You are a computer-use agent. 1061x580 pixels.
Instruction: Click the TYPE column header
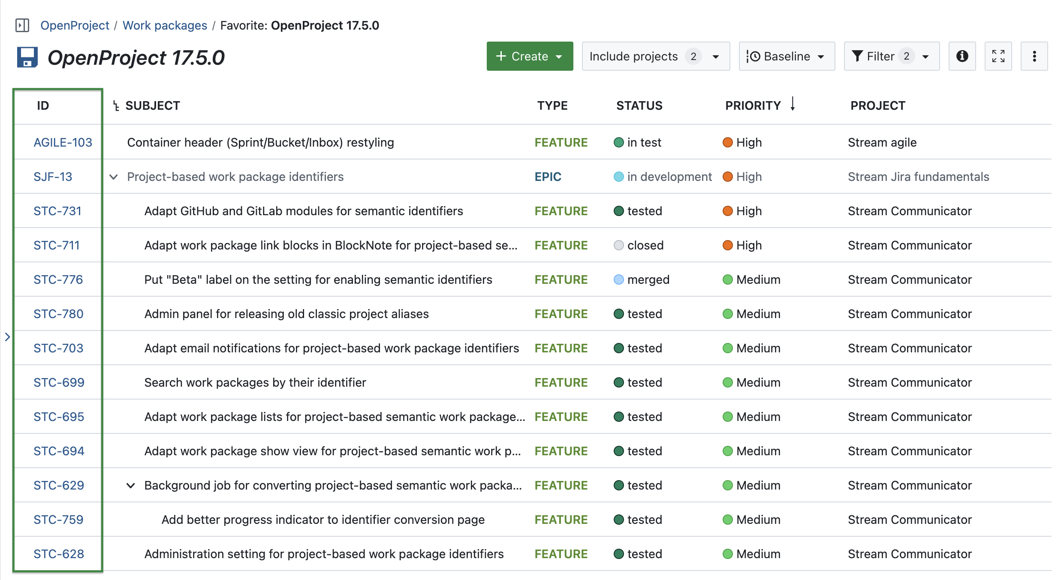tap(552, 105)
